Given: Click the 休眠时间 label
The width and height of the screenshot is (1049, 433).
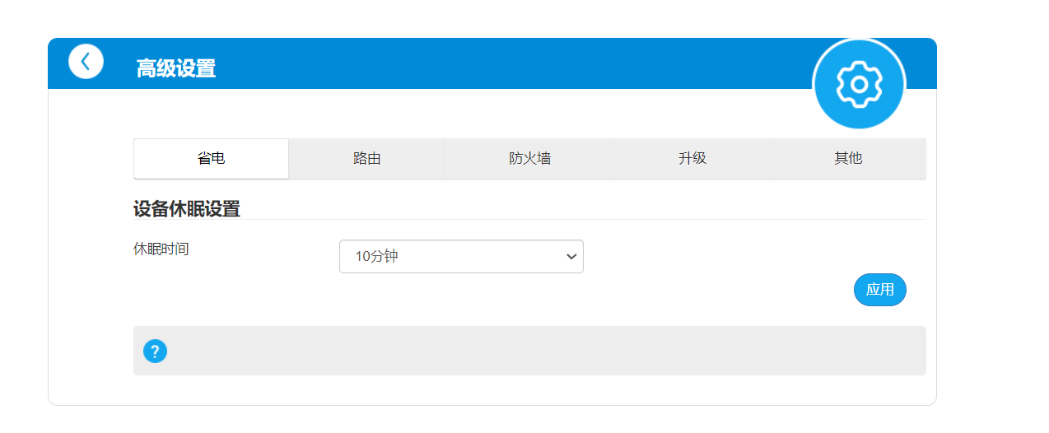Looking at the screenshot, I should (x=161, y=249).
